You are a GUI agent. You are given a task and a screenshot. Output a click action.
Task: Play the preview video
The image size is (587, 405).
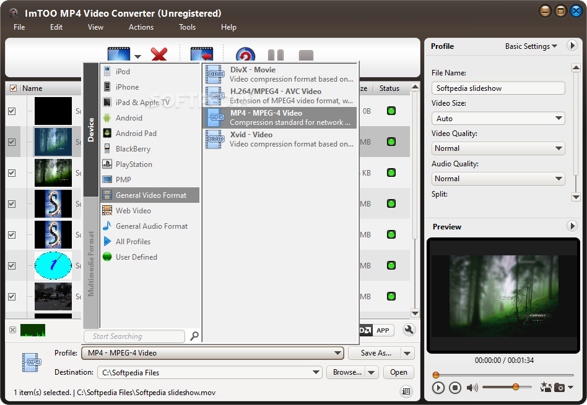[x=438, y=388]
